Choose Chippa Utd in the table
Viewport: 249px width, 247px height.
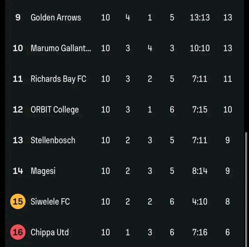click(x=49, y=232)
